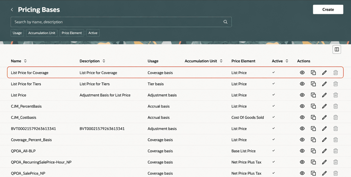351x177 pixels.
Task: Open the Price Element filter chip
Action: click(x=72, y=33)
